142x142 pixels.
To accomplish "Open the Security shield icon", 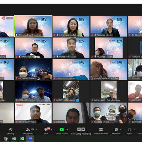I will pyautogui.click(x=11, y=130).
